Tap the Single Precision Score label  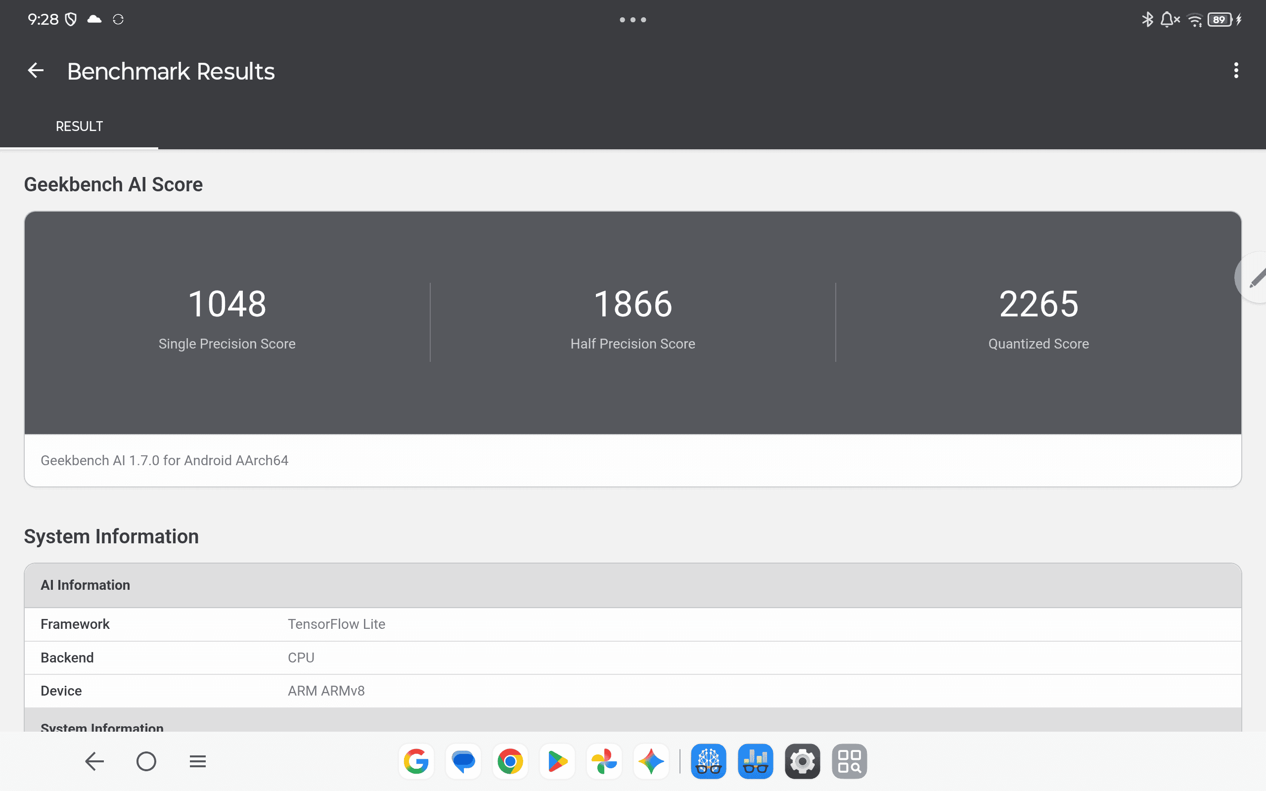click(227, 344)
